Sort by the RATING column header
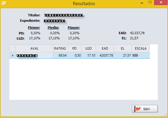 60,48
